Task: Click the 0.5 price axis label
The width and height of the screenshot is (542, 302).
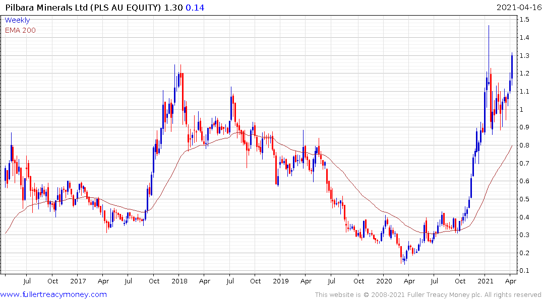Action: pyautogui.click(x=524, y=199)
